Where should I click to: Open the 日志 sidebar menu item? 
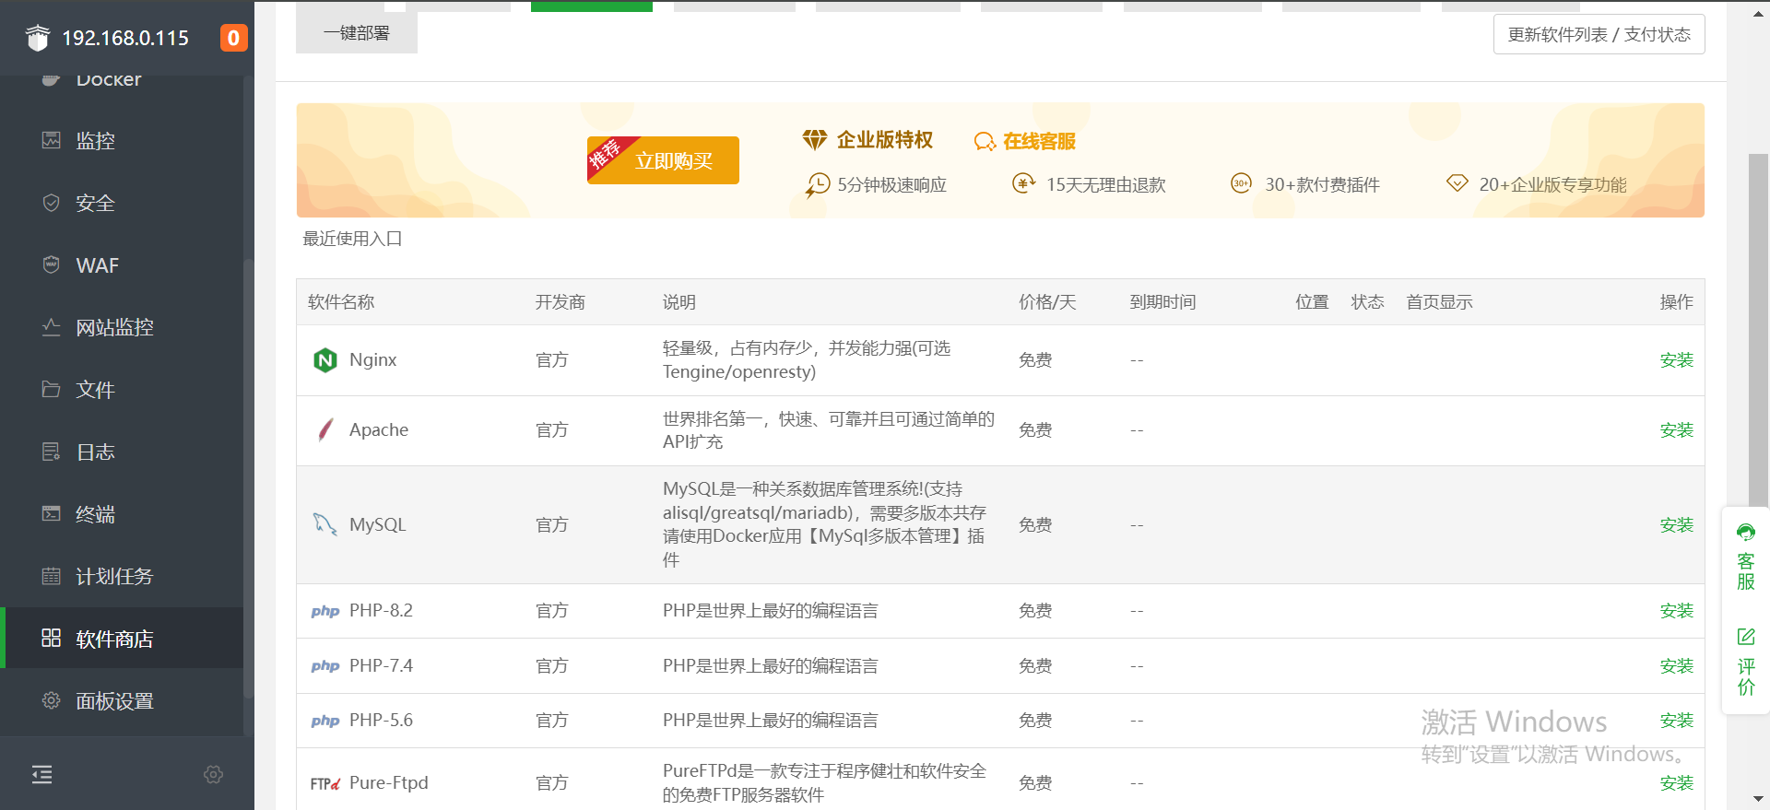click(x=122, y=452)
